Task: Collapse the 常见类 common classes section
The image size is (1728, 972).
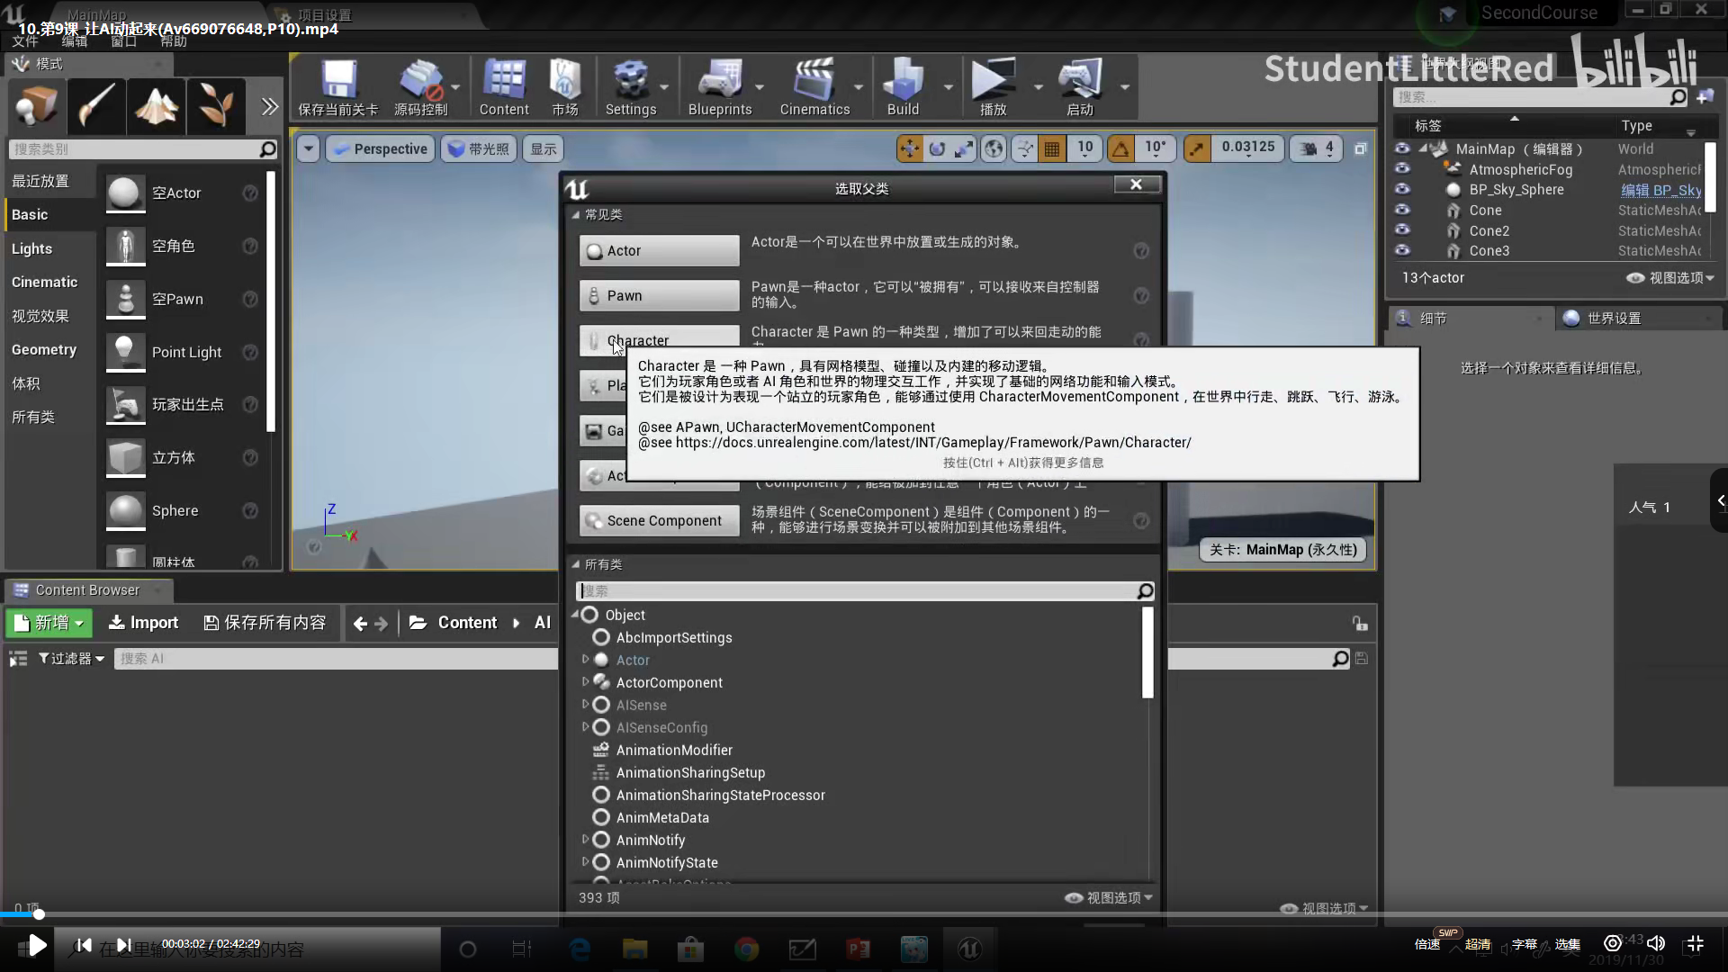Action: tap(576, 214)
